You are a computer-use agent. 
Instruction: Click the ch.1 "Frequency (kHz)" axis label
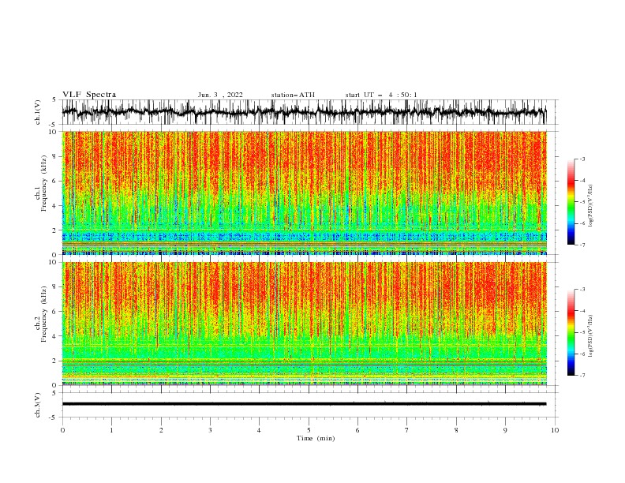point(43,183)
